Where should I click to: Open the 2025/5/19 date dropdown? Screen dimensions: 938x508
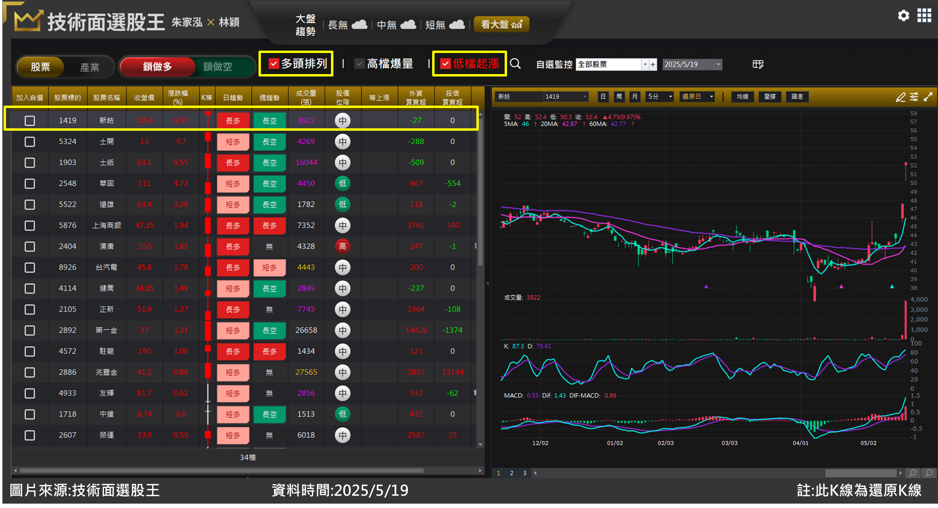(718, 65)
